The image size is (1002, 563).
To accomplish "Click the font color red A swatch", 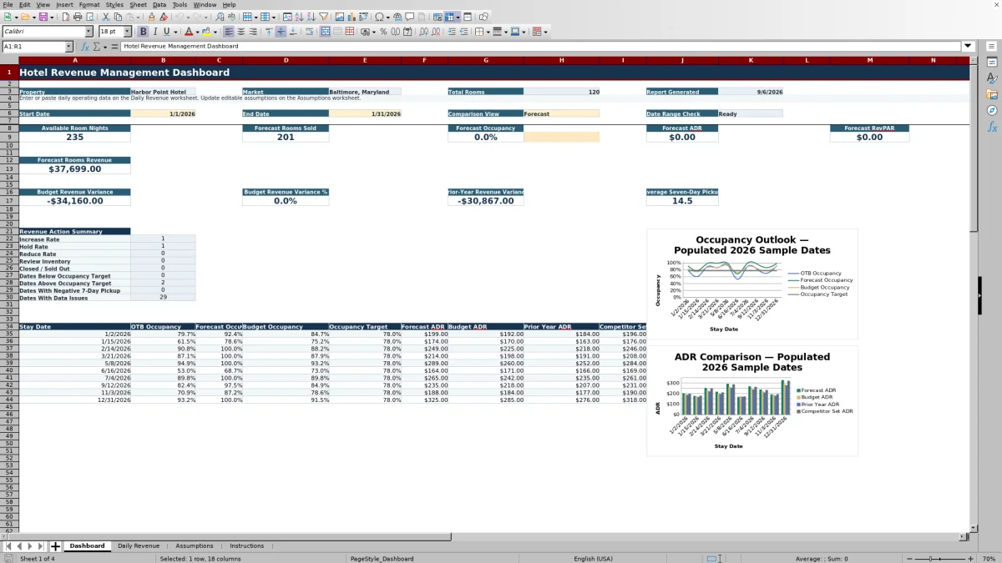I will coord(190,32).
